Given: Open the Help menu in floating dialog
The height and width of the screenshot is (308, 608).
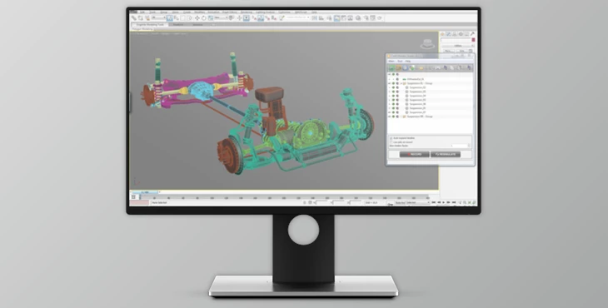Looking at the screenshot, I should (x=408, y=62).
